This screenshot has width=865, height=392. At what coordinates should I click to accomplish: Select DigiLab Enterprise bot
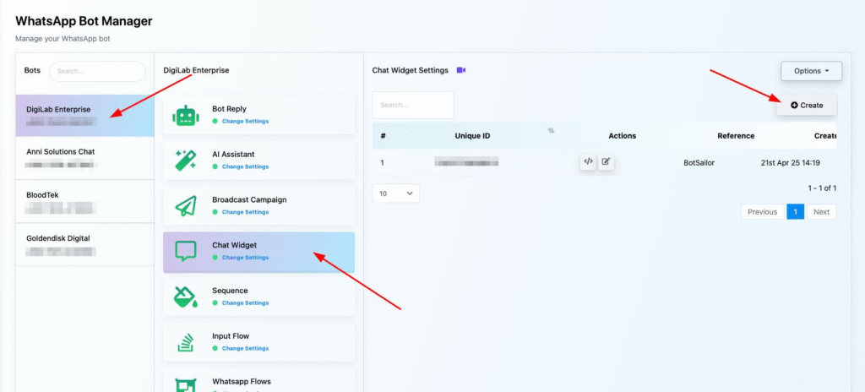pyautogui.click(x=85, y=115)
